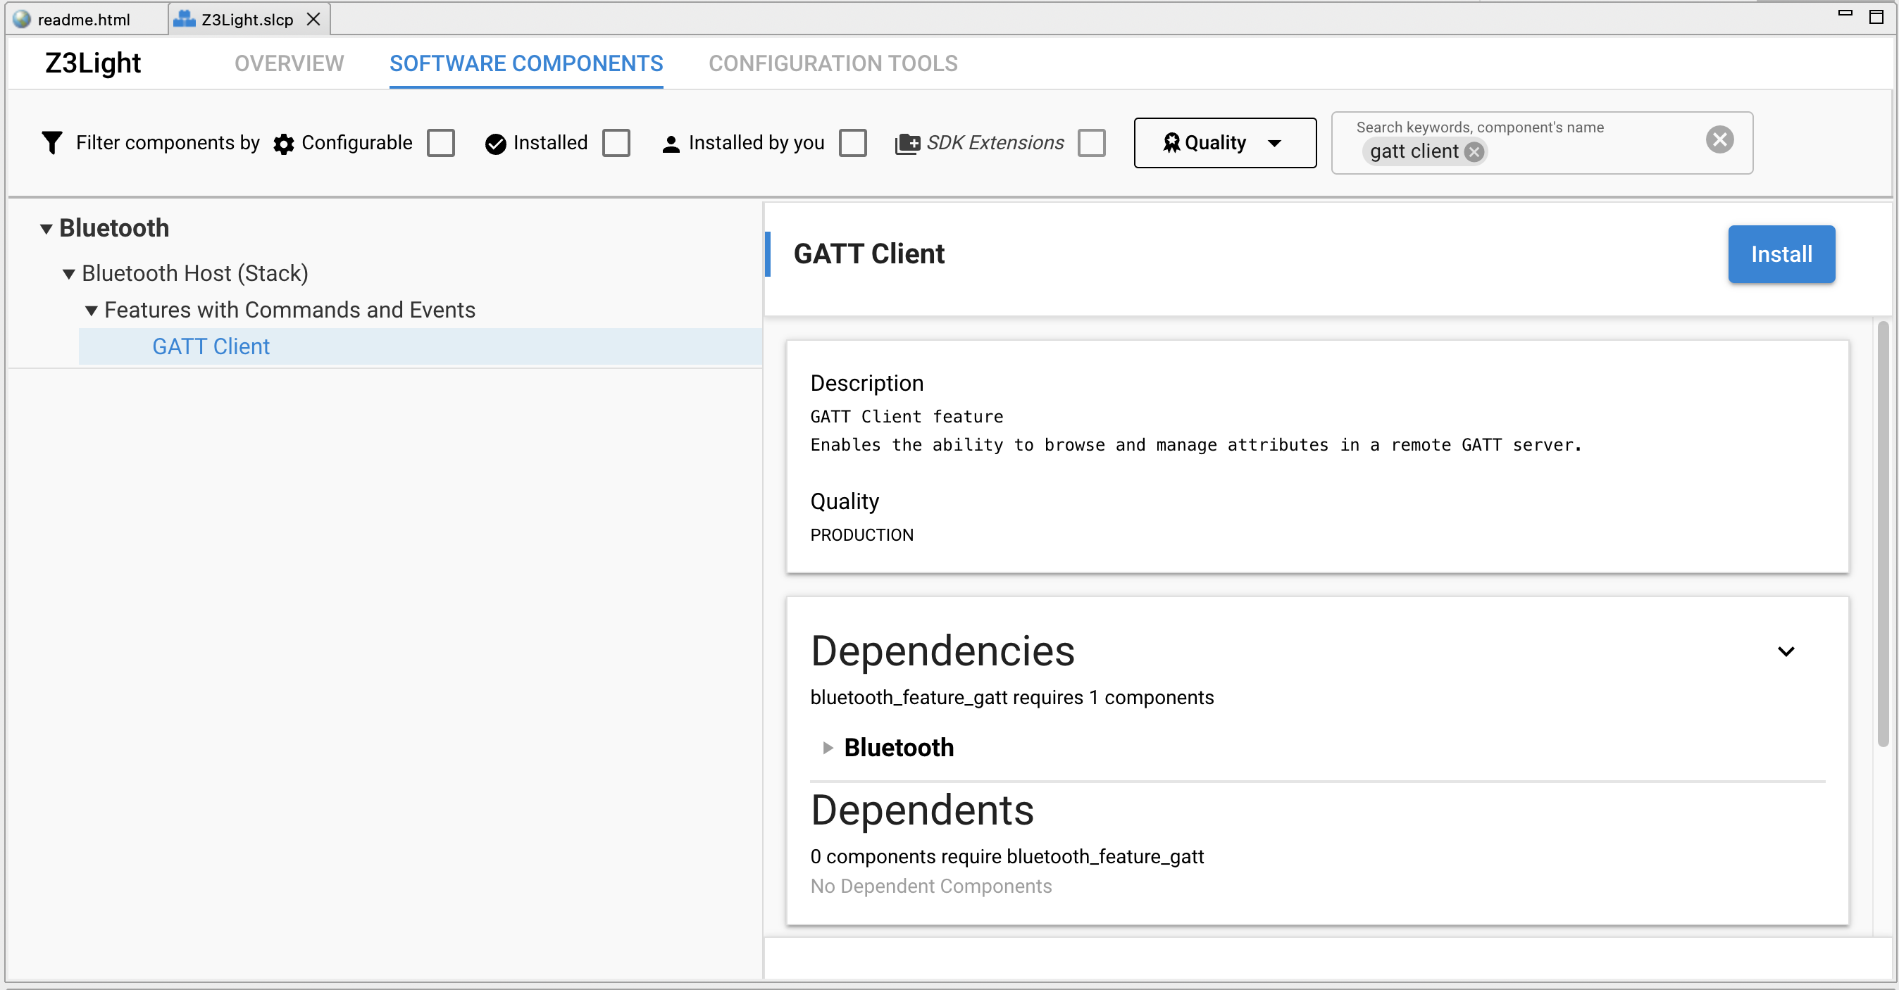1899x990 pixels.
Task: Enable the Configurable filter checkbox
Action: (440, 143)
